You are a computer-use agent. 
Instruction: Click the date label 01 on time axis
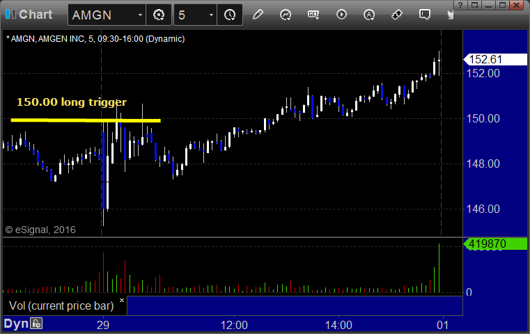coord(442,325)
